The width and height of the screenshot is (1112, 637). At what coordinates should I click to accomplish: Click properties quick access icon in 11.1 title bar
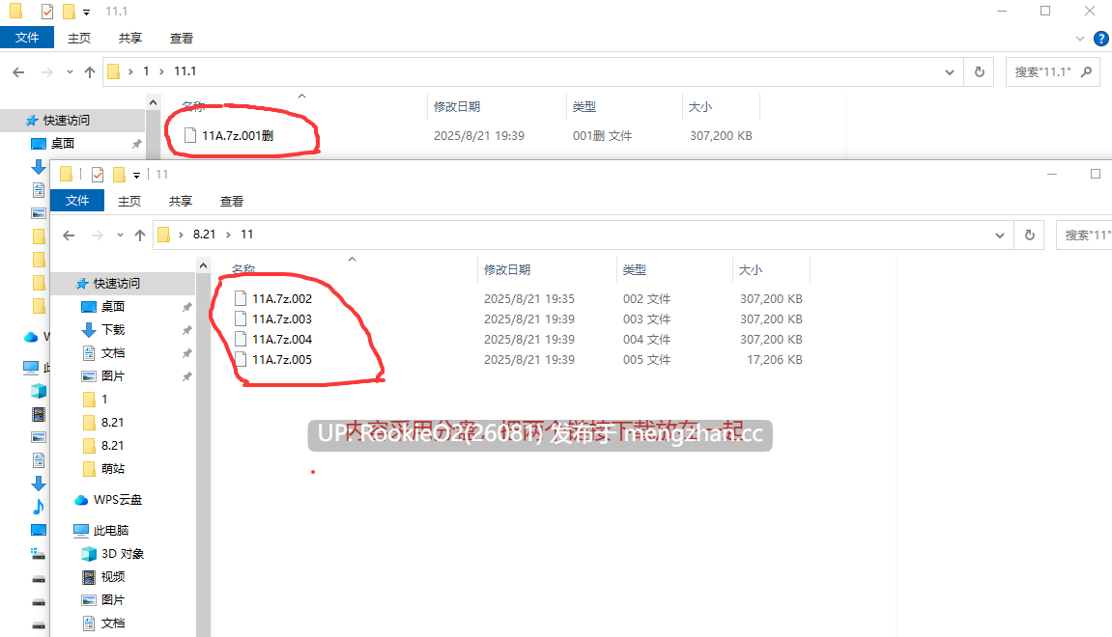[x=46, y=12]
